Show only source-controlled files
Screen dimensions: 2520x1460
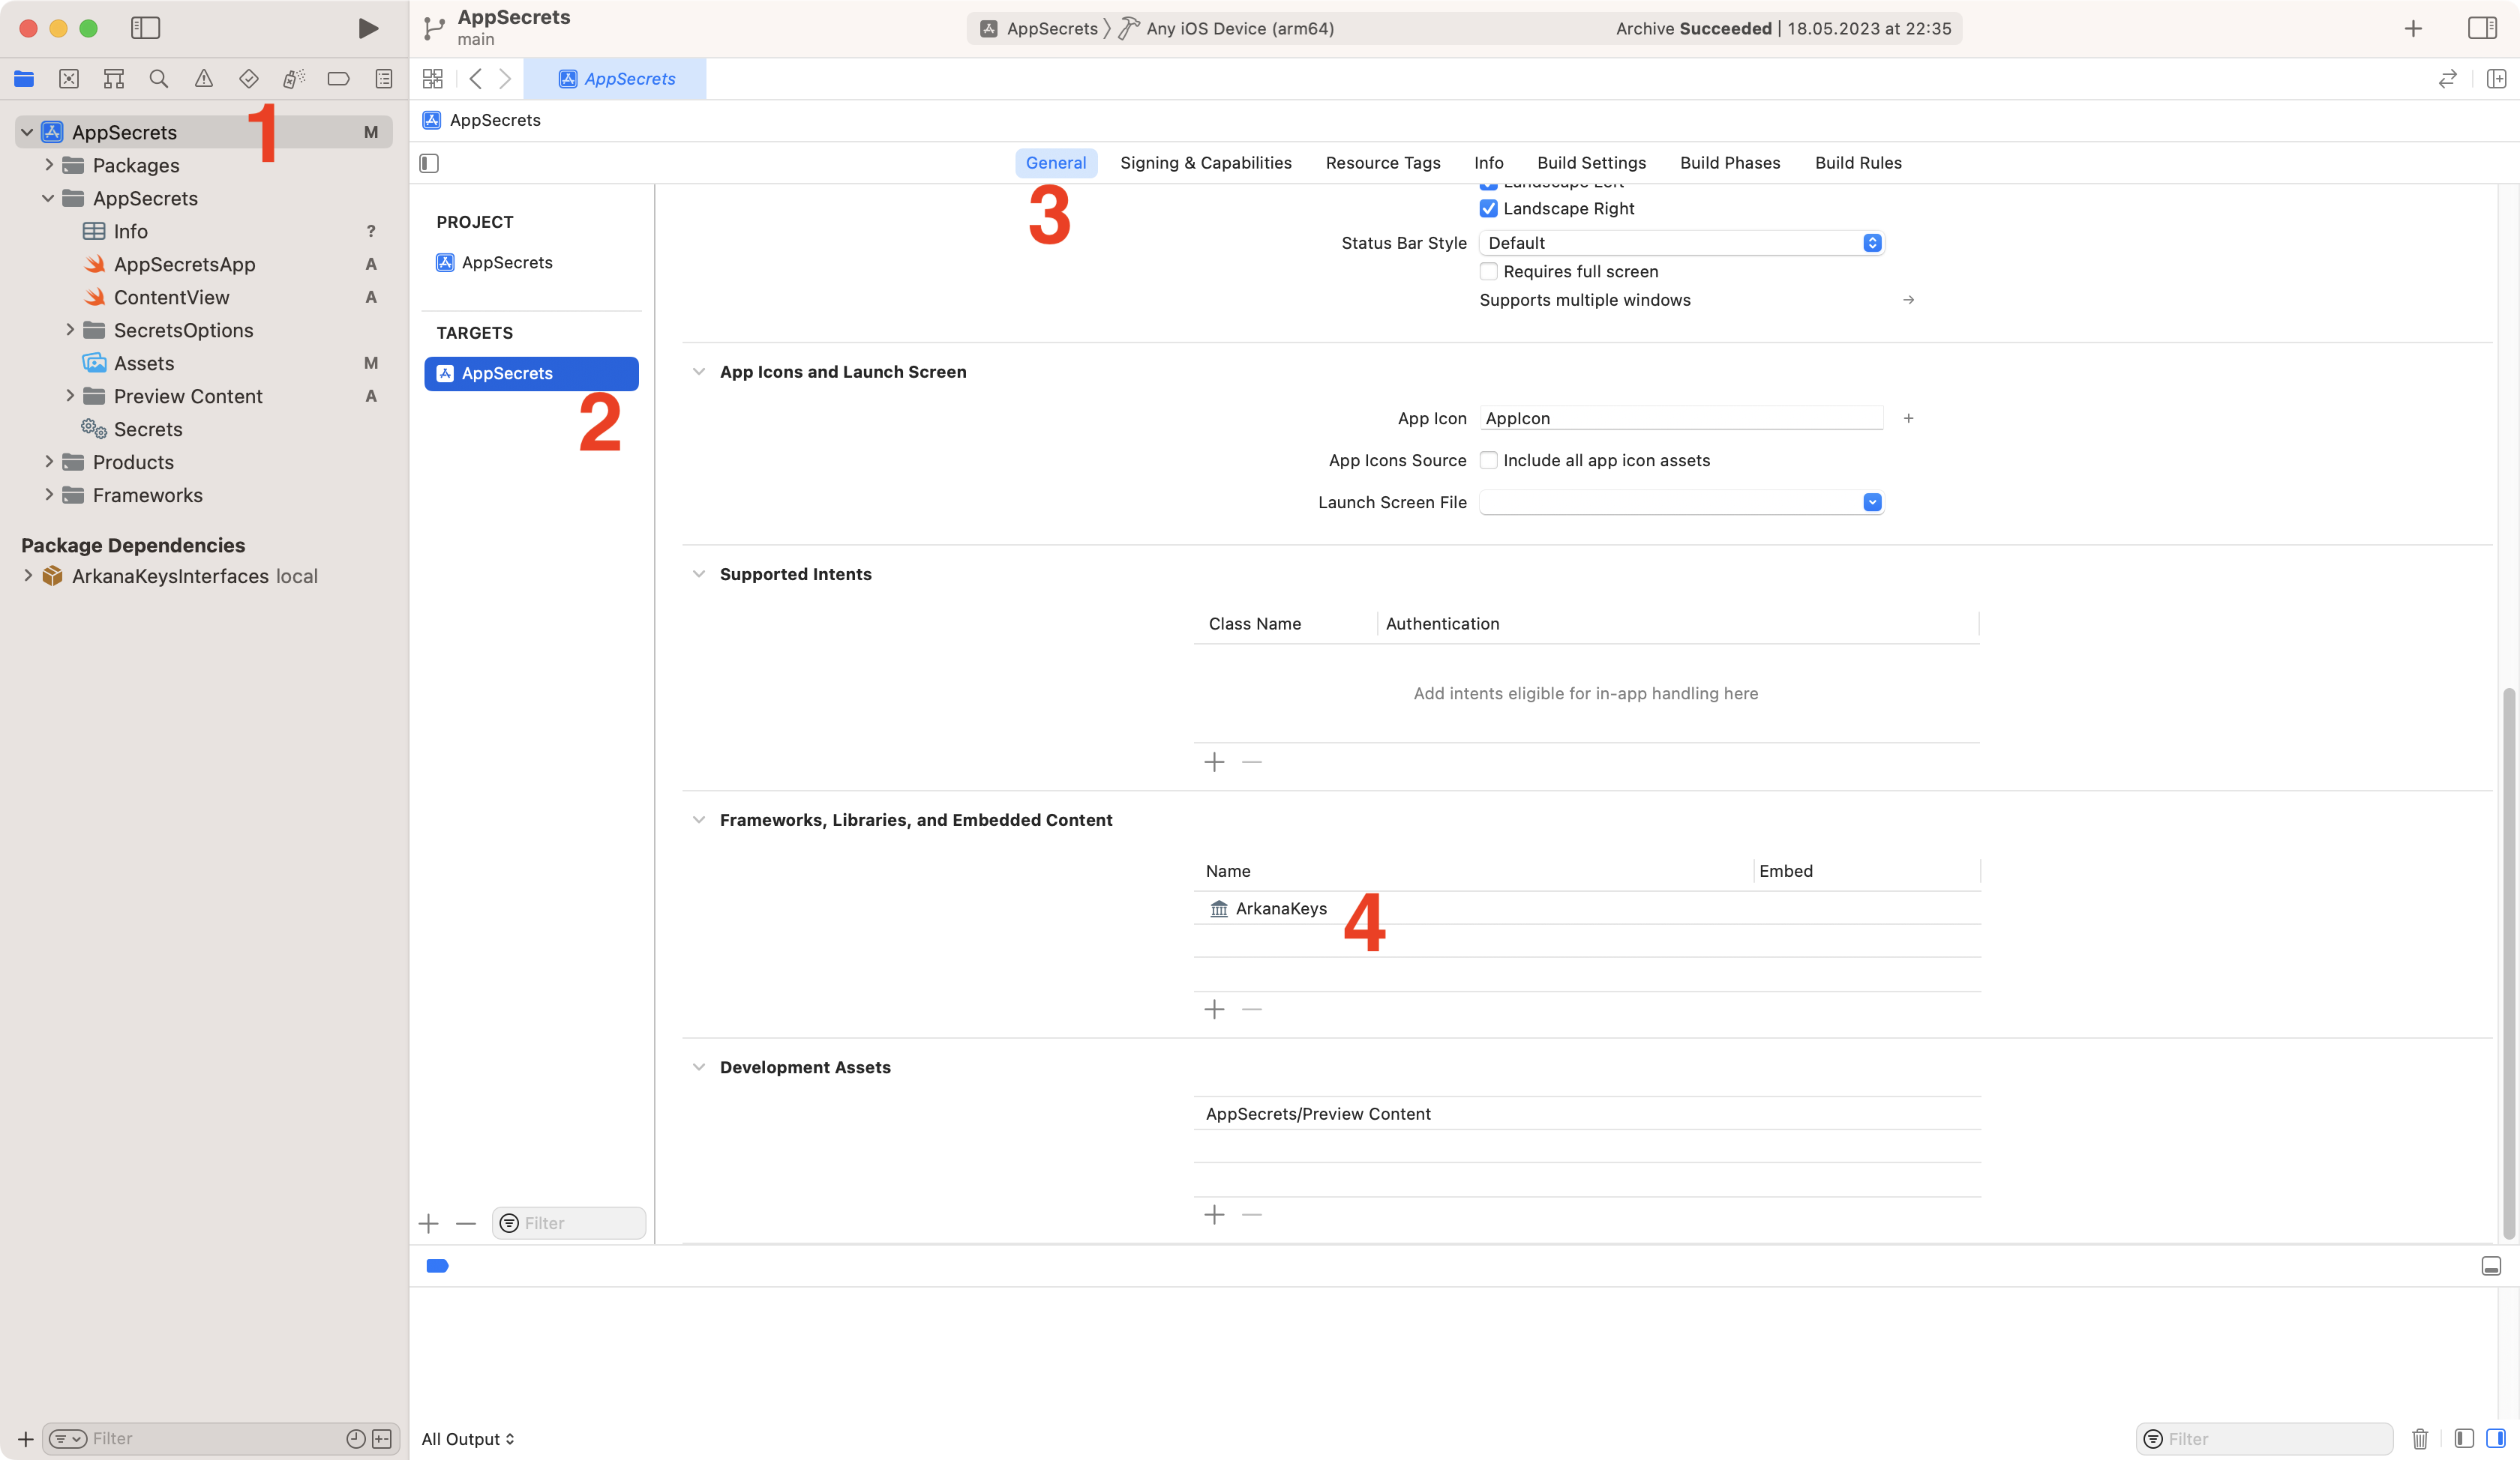point(382,1439)
